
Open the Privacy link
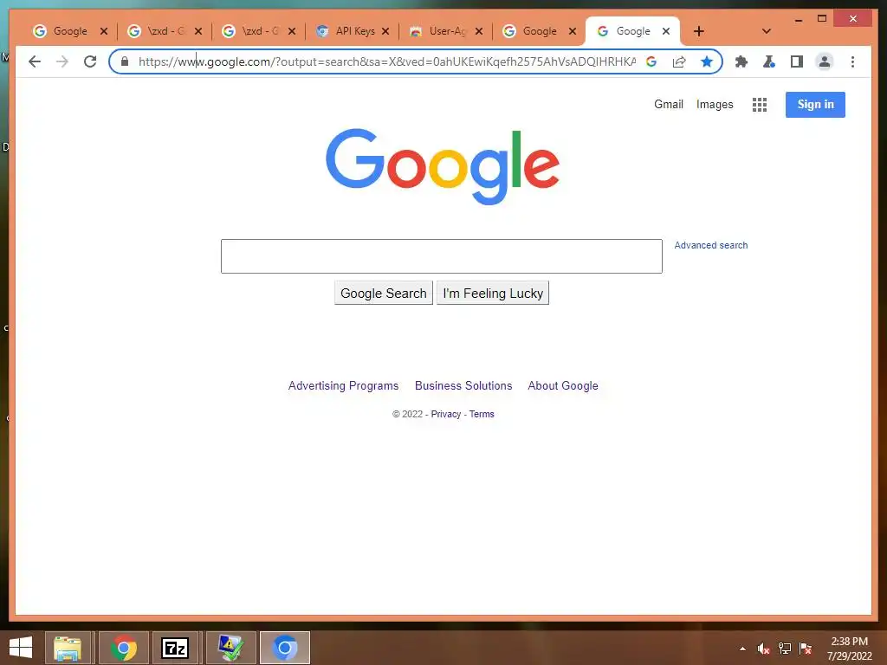coord(446,414)
